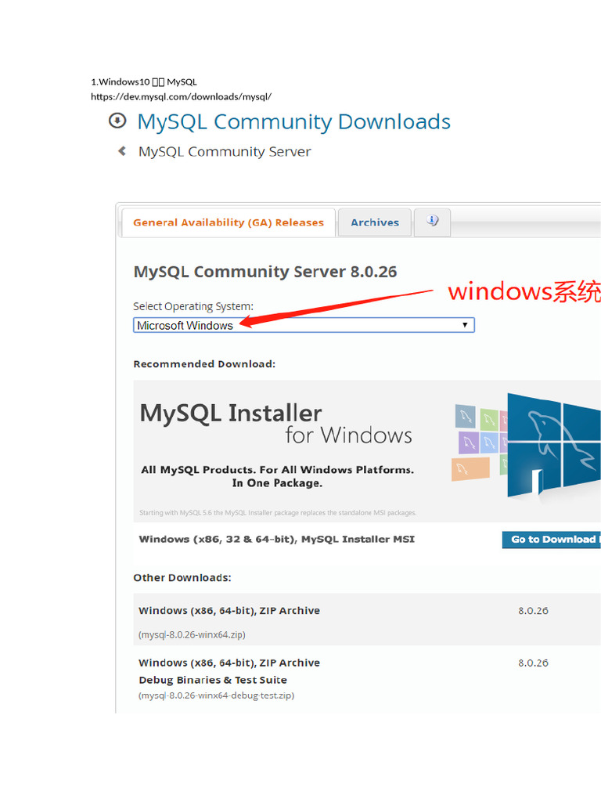The width and height of the screenshot is (601, 802).
Task: Click the 'Select Operating System:' label
Action: point(193,306)
